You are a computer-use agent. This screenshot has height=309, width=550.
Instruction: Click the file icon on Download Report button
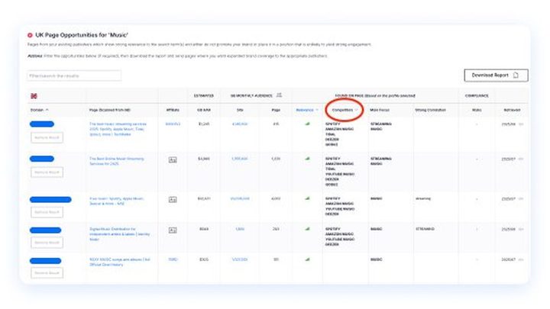point(516,75)
